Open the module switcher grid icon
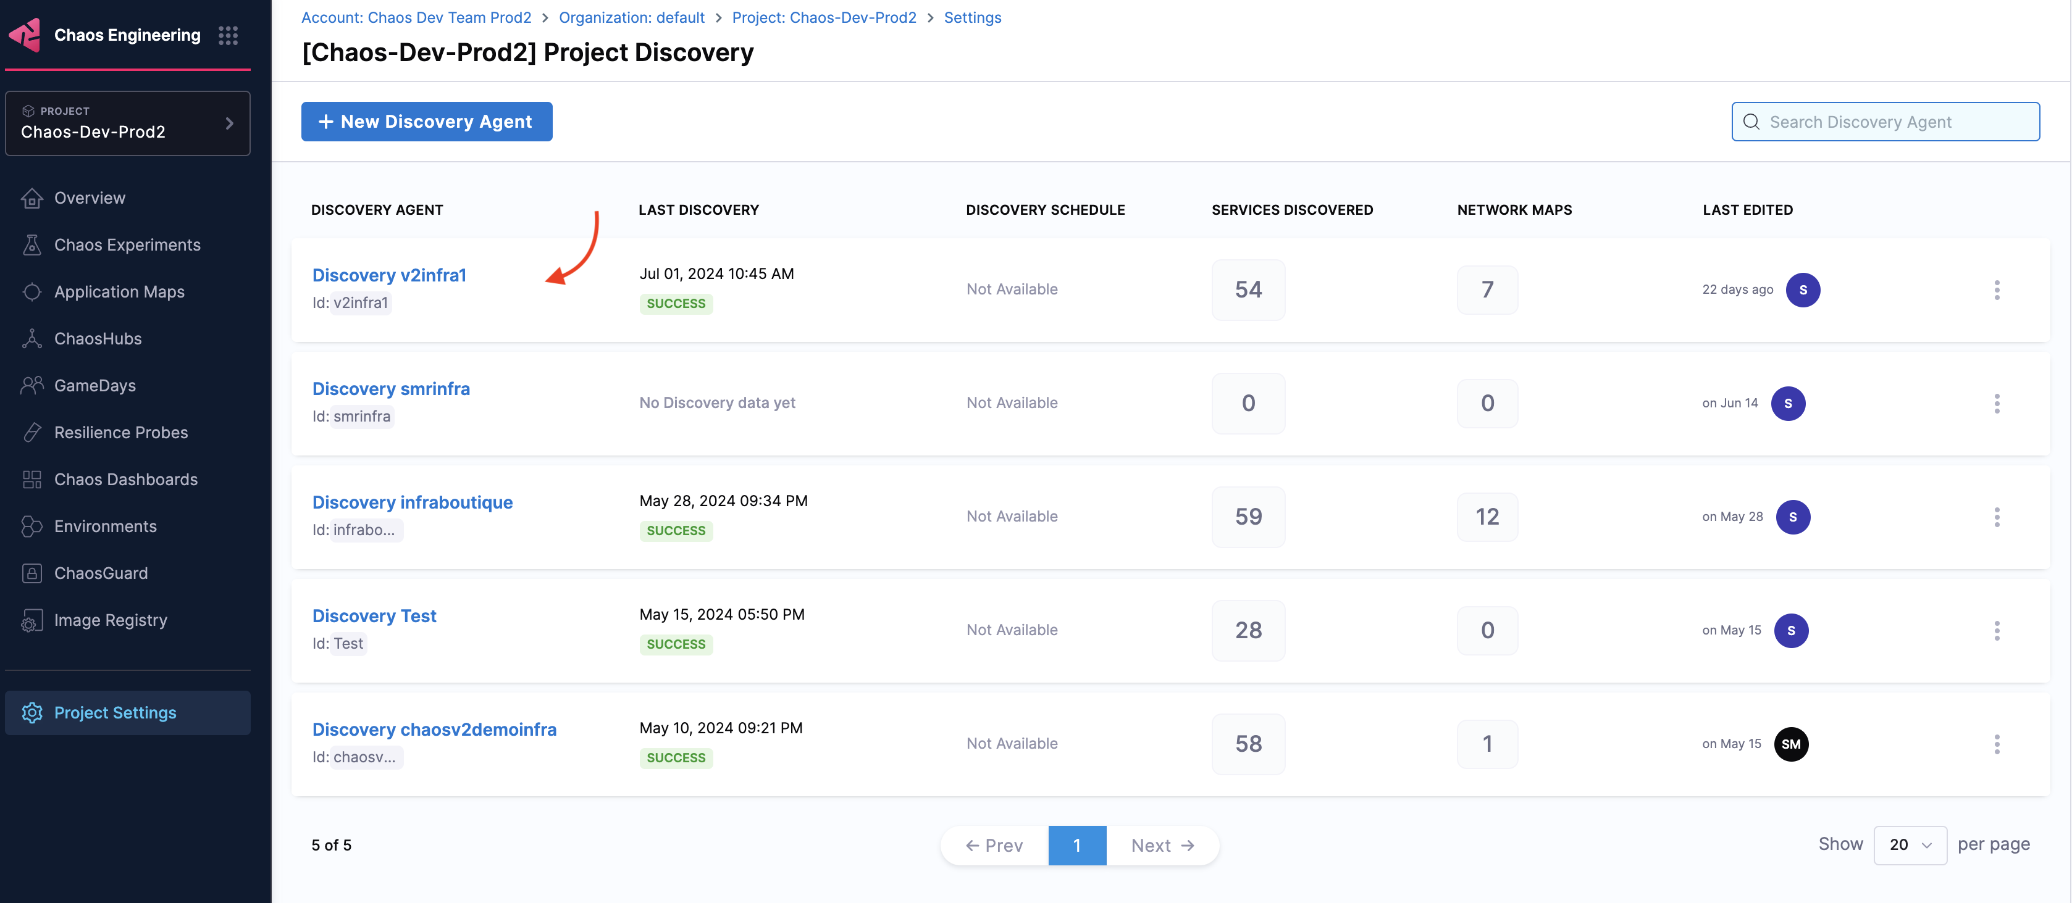The height and width of the screenshot is (903, 2072). coord(228,35)
